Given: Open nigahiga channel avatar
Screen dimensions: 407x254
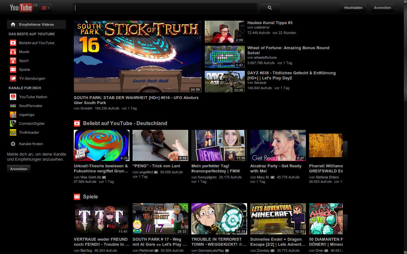Looking at the screenshot, I should tap(13, 115).
